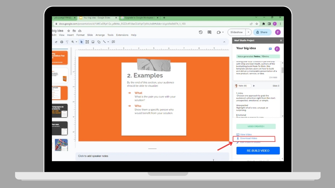Viewport: 335px width, 188px height.
Task: Select the Text box tool
Action: coord(87,42)
